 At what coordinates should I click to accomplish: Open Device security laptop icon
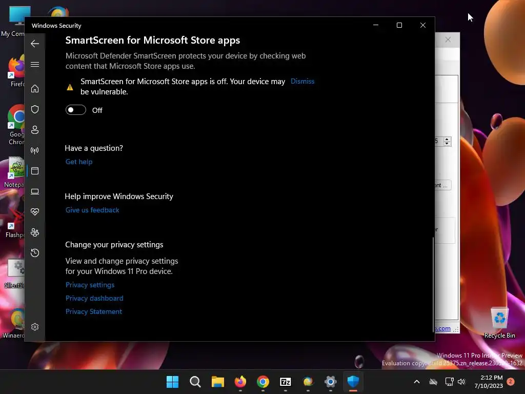(35, 191)
